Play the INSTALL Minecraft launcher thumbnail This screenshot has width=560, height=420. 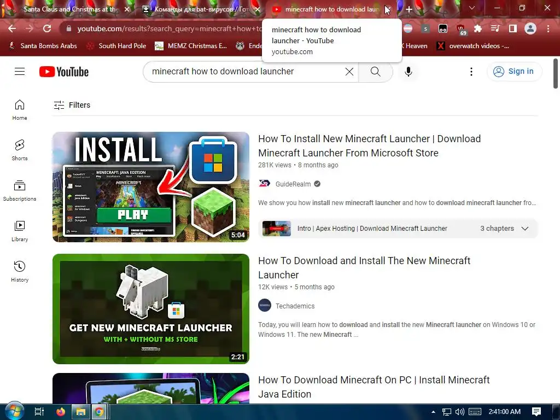pos(151,187)
